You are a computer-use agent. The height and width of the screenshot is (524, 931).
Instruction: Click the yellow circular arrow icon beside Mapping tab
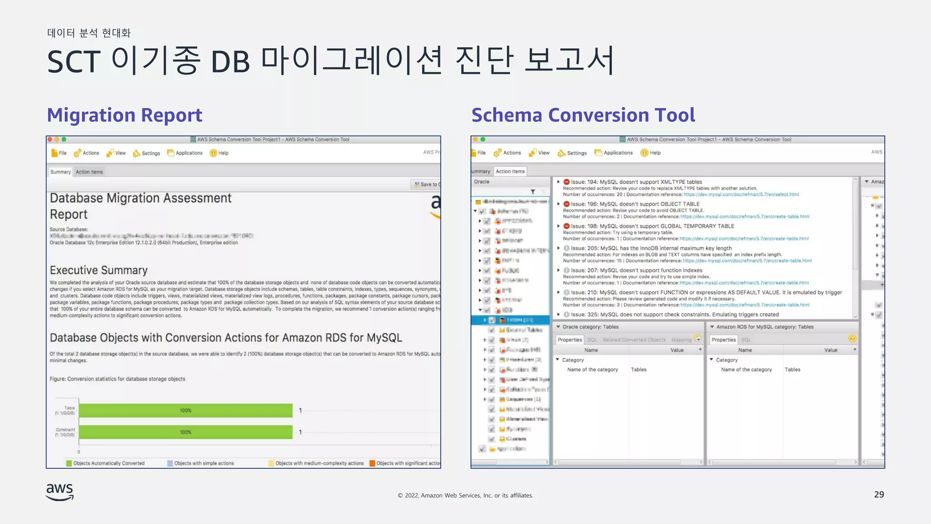[x=698, y=339]
